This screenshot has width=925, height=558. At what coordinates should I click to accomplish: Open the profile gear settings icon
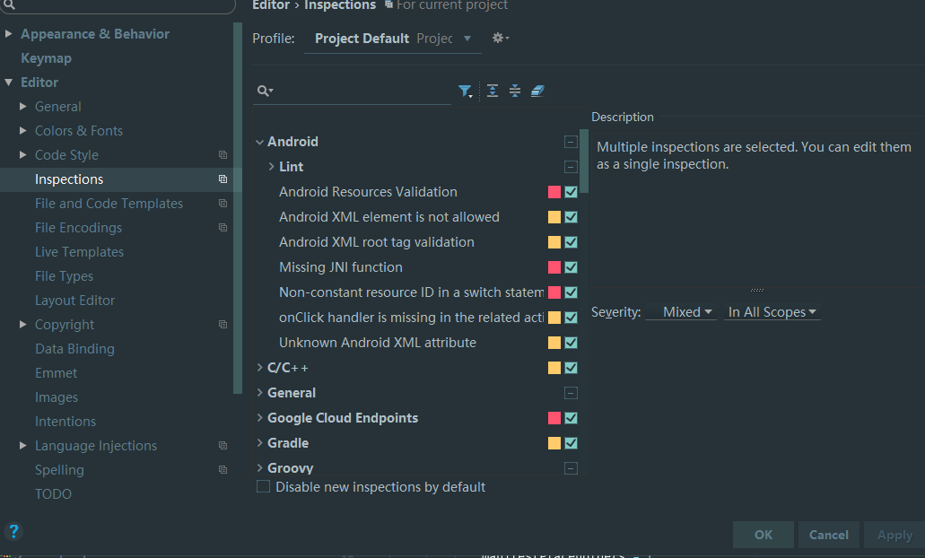pos(499,38)
